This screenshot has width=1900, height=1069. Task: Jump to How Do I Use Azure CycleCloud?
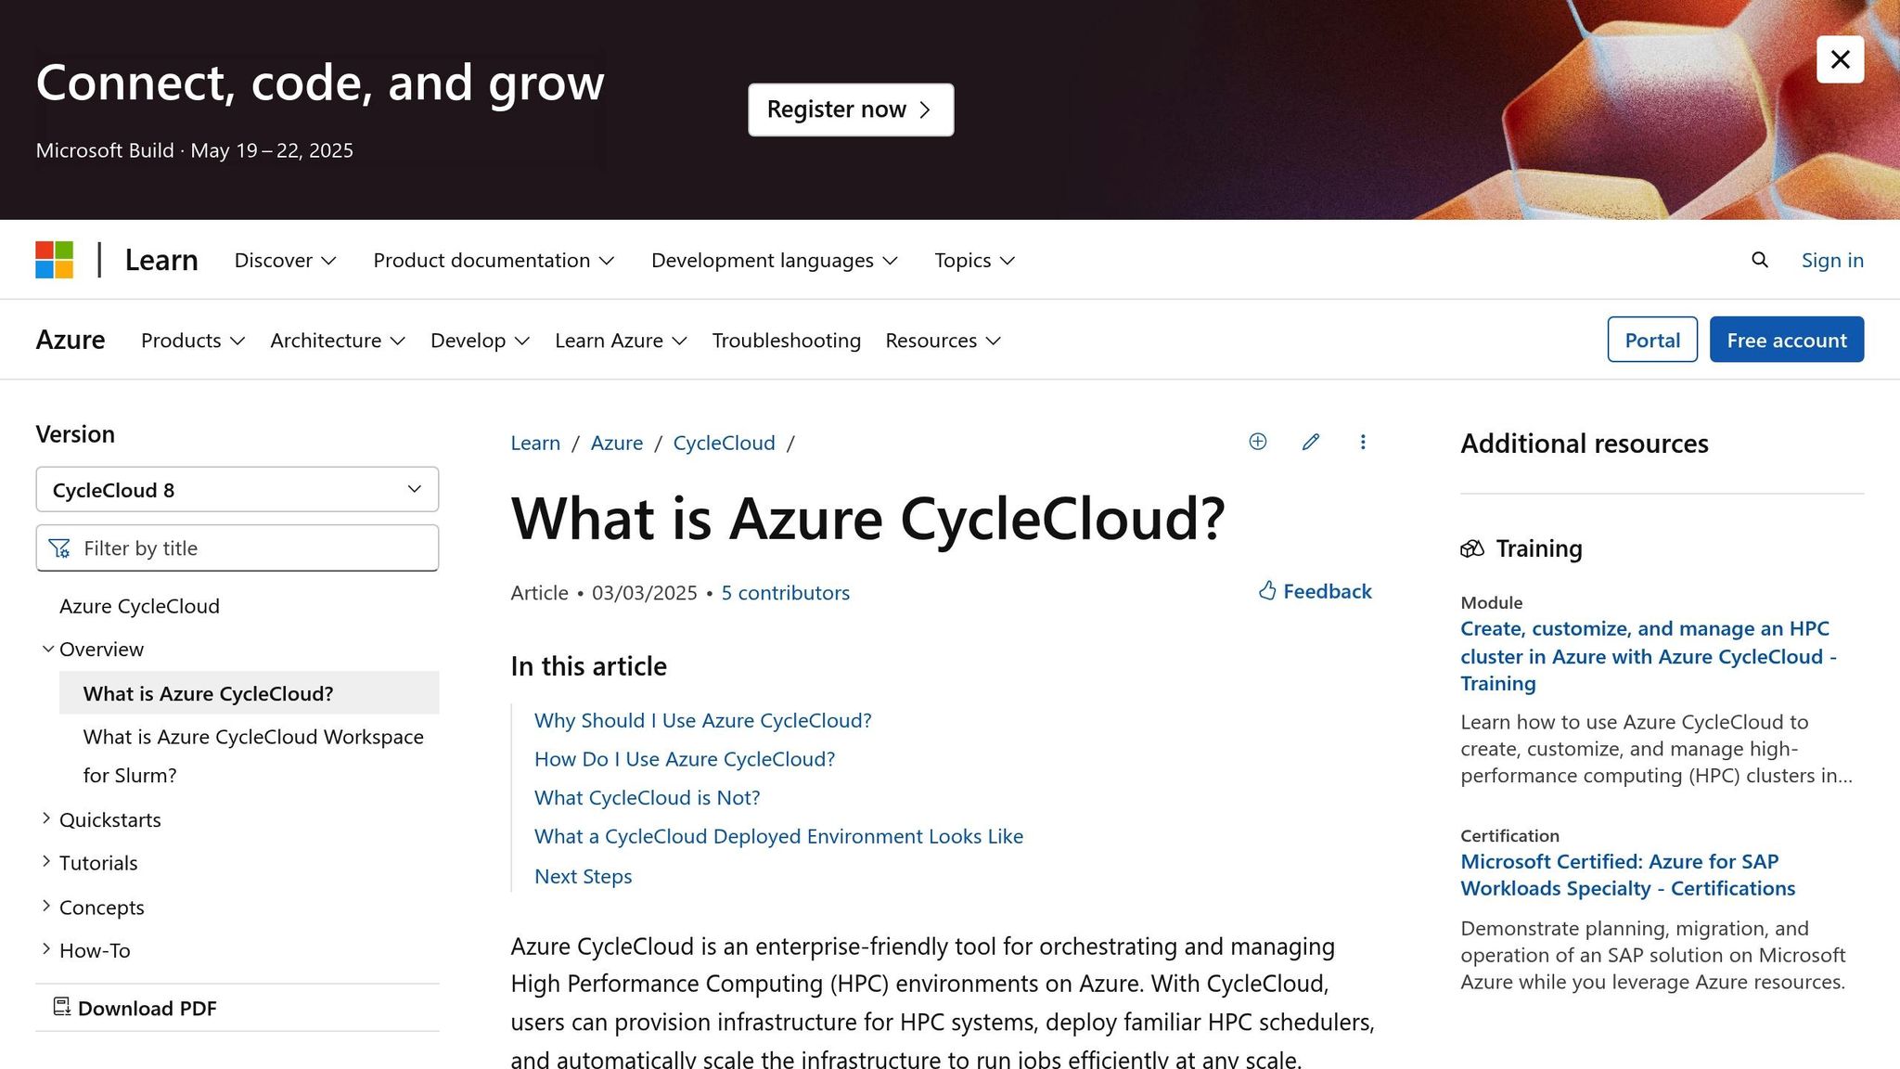coord(685,759)
